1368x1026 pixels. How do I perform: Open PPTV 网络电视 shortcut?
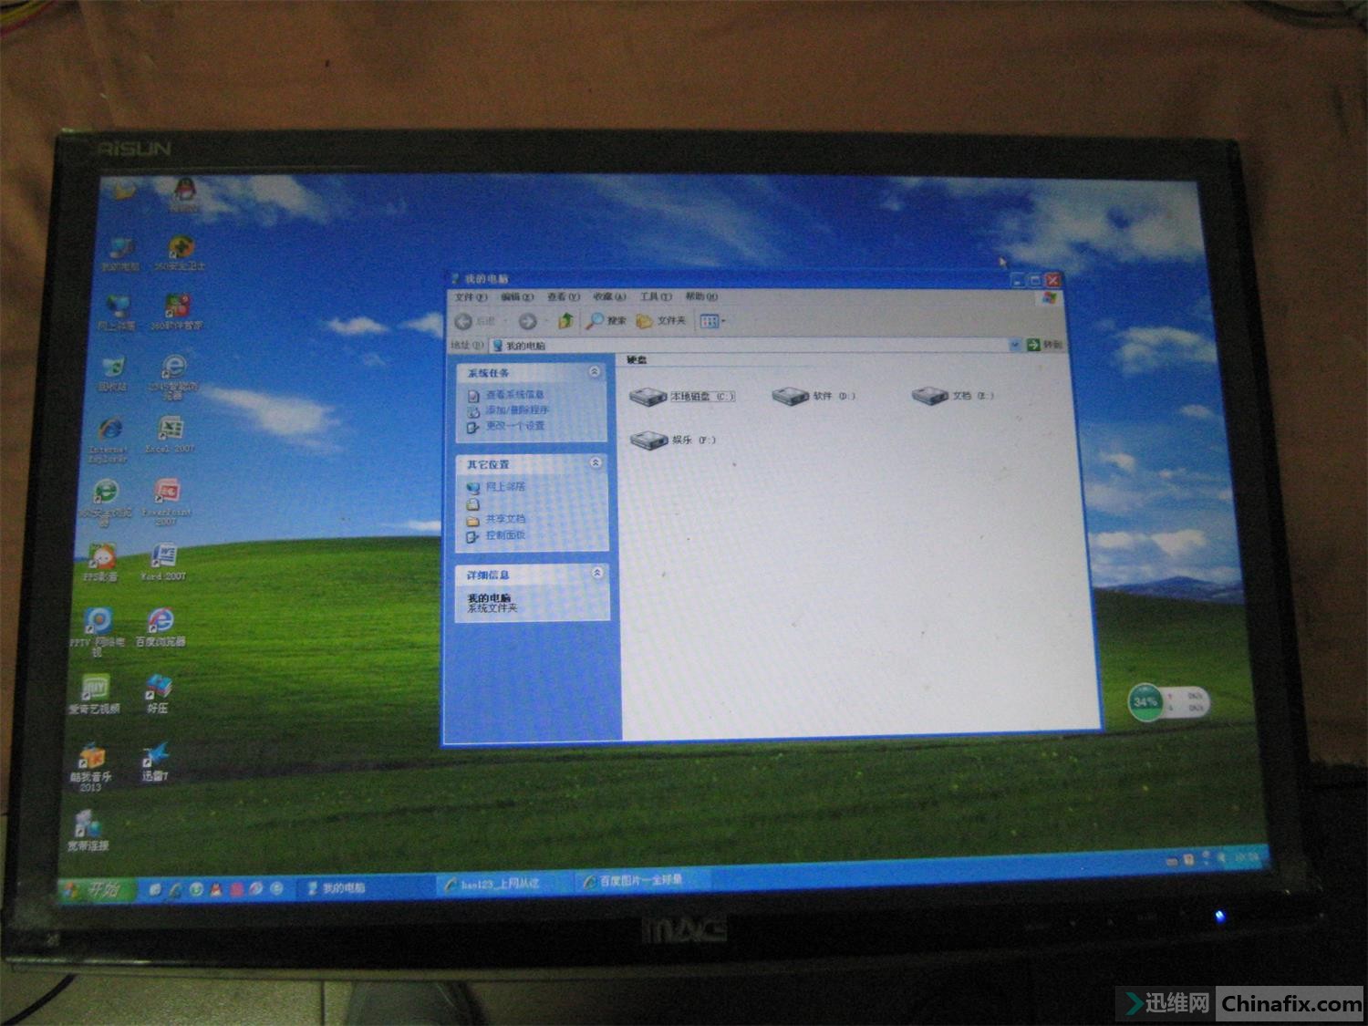pyautogui.click(x=98, y=632)
